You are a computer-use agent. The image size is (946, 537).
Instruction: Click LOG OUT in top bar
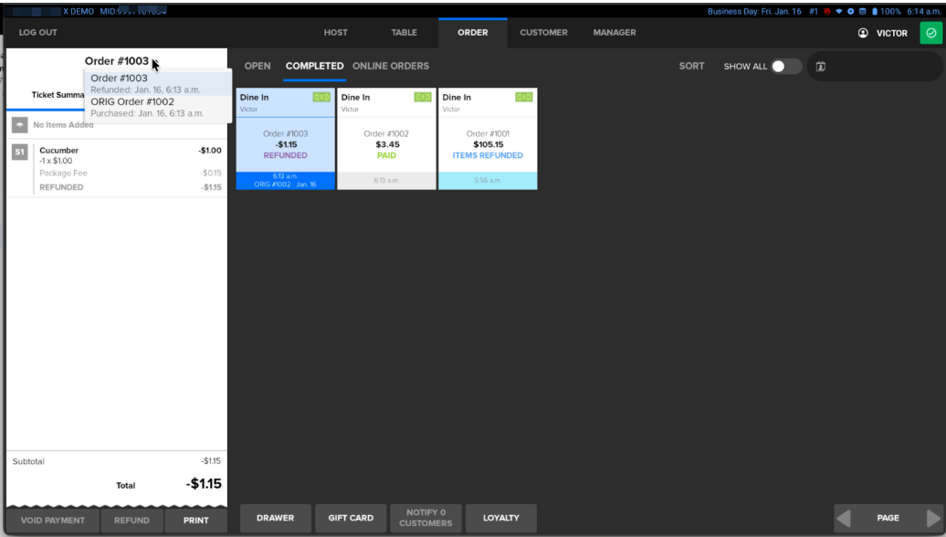[38, 33]
